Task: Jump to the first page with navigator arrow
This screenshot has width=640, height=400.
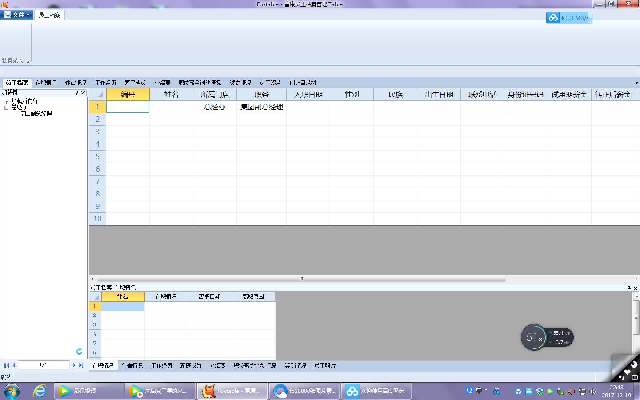Action: [6, 365]
